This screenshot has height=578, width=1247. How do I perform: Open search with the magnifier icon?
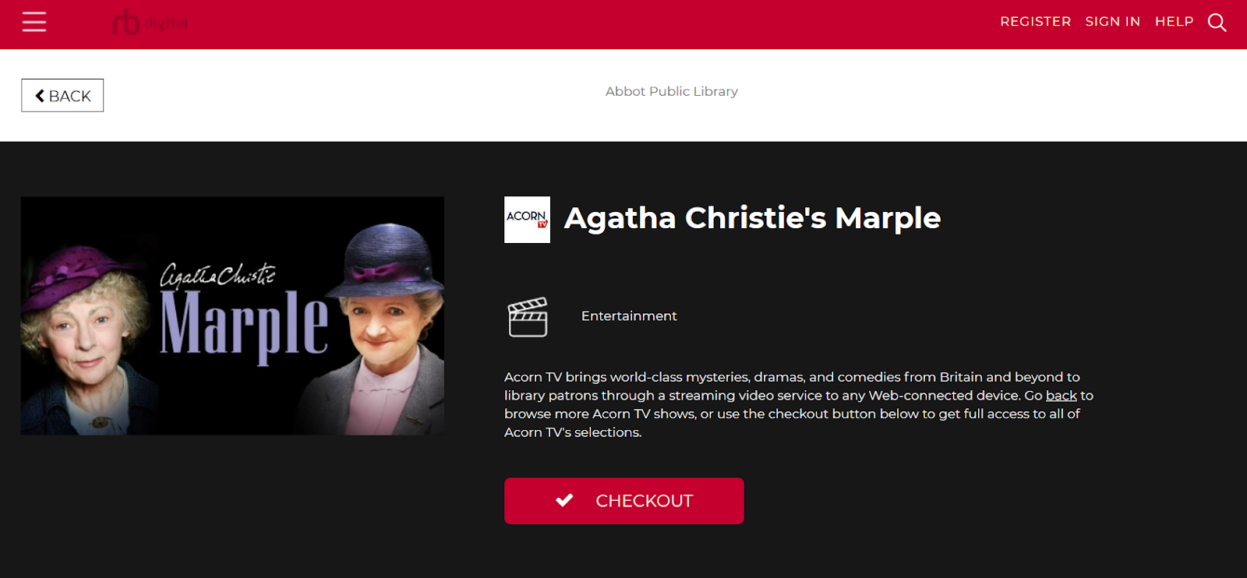click(x=1217, y=23)
